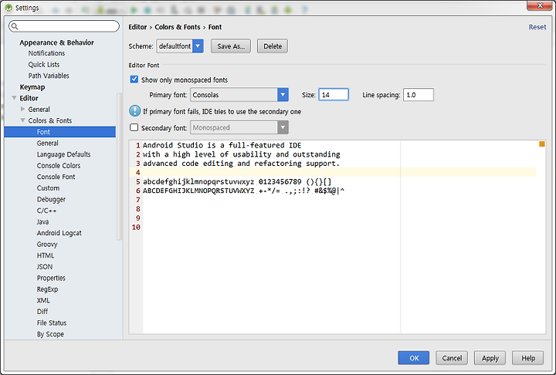Open the Primary font dropdown showing Consolas
The height and width of the screenshot is (375, 556).
tap(239, 95)
